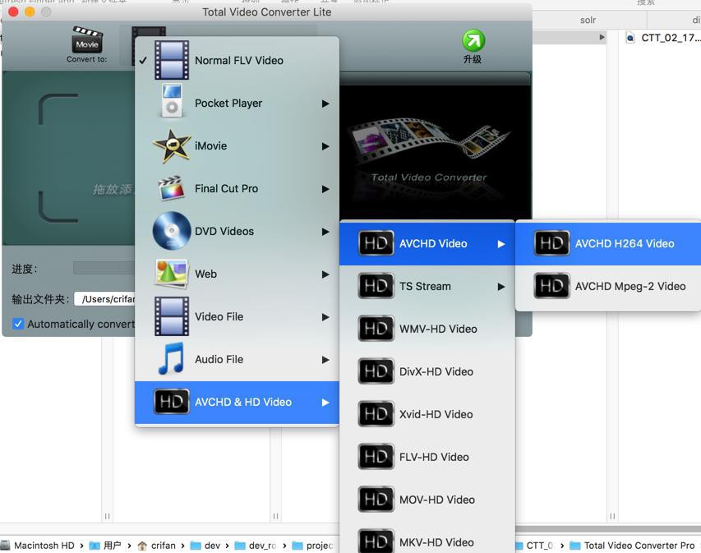This screenshot has height=553, width=701.
Task: Click the Audio File music note icon
Action: [x=171, y=358]
